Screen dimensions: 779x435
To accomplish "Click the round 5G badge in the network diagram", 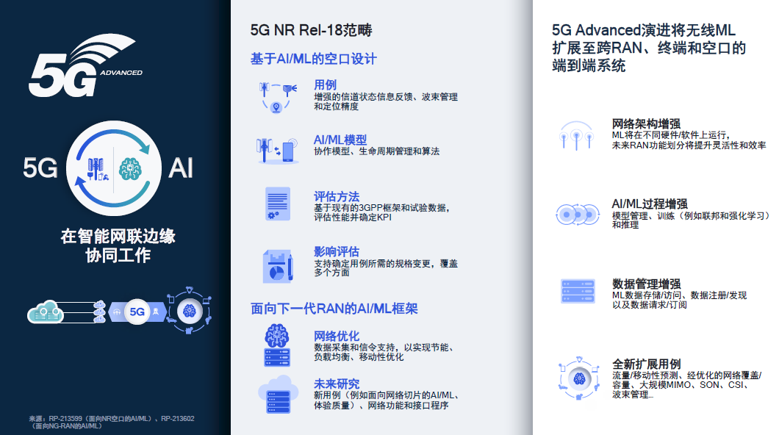I will point(137,312).
